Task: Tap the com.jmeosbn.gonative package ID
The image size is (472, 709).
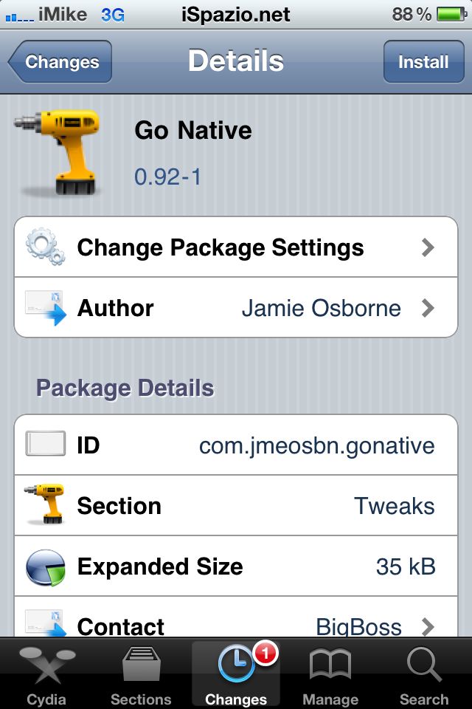Action: pyautogui.click(x=317, y=445)
